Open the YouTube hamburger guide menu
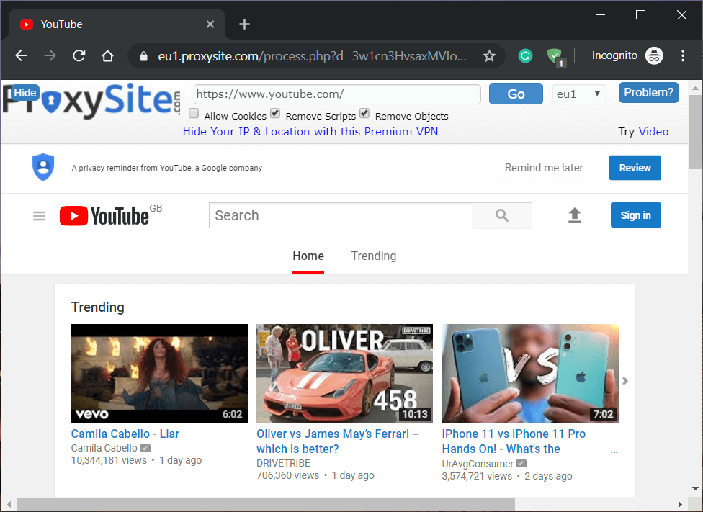This screenshot has width=703, height=512. (39, 216)
